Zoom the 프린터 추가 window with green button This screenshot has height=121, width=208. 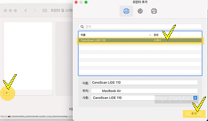(86, 2)
